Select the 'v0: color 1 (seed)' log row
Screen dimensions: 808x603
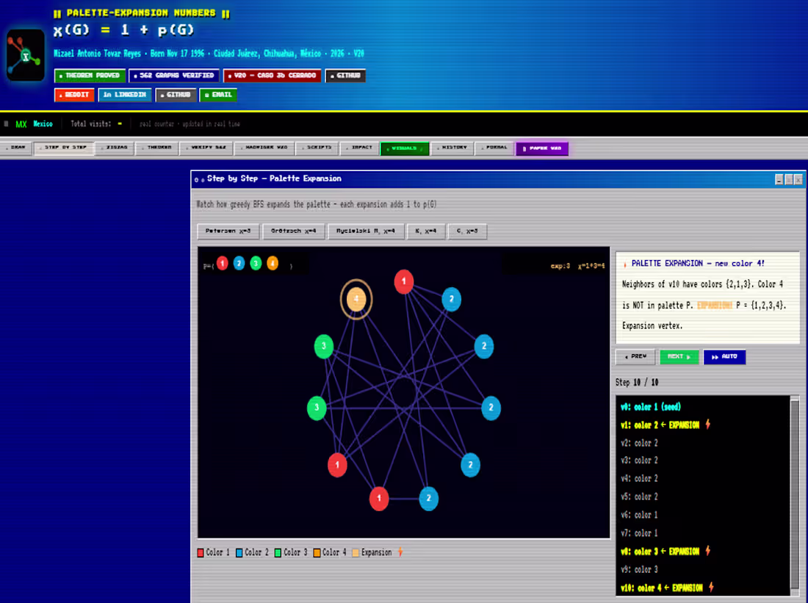click(651, 407)
